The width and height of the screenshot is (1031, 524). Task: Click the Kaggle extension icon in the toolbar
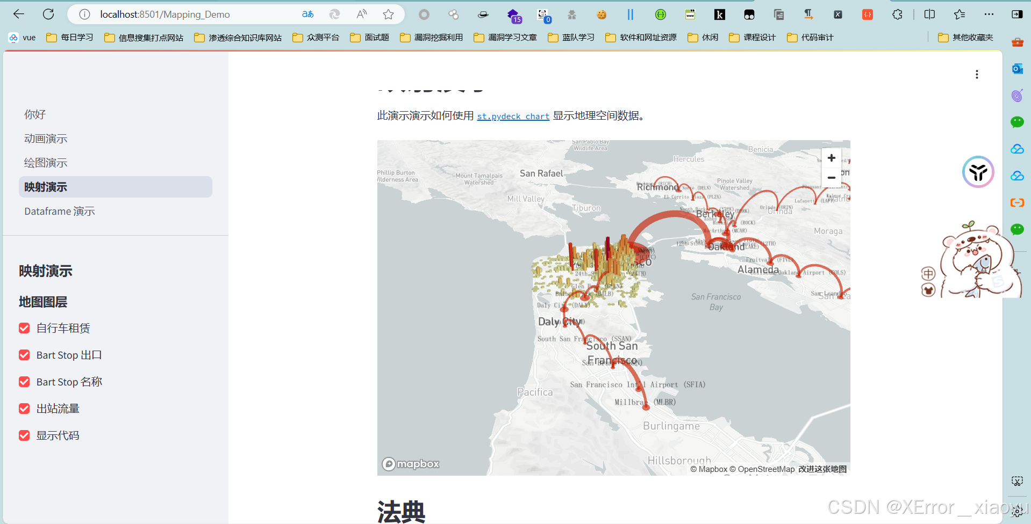[x=720, y=14]
